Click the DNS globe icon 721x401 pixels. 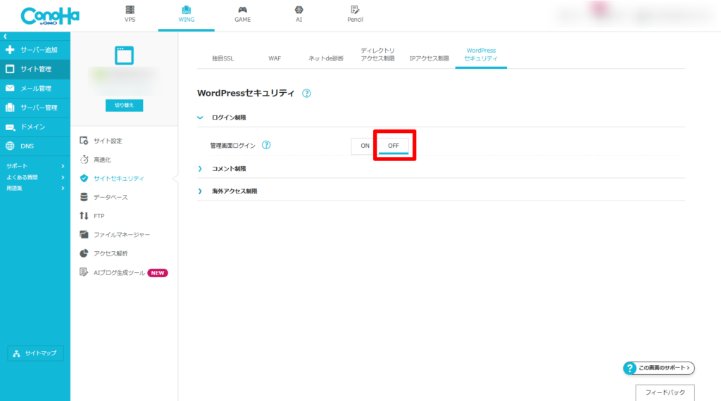(10, 146)
